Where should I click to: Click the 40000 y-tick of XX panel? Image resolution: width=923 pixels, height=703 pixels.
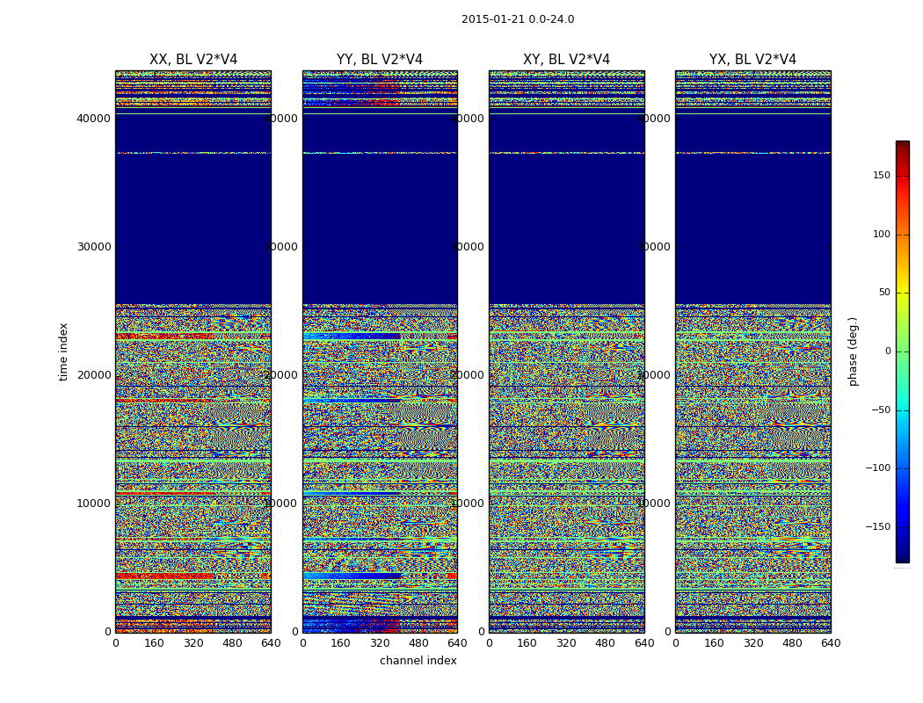tap(93, 119)
